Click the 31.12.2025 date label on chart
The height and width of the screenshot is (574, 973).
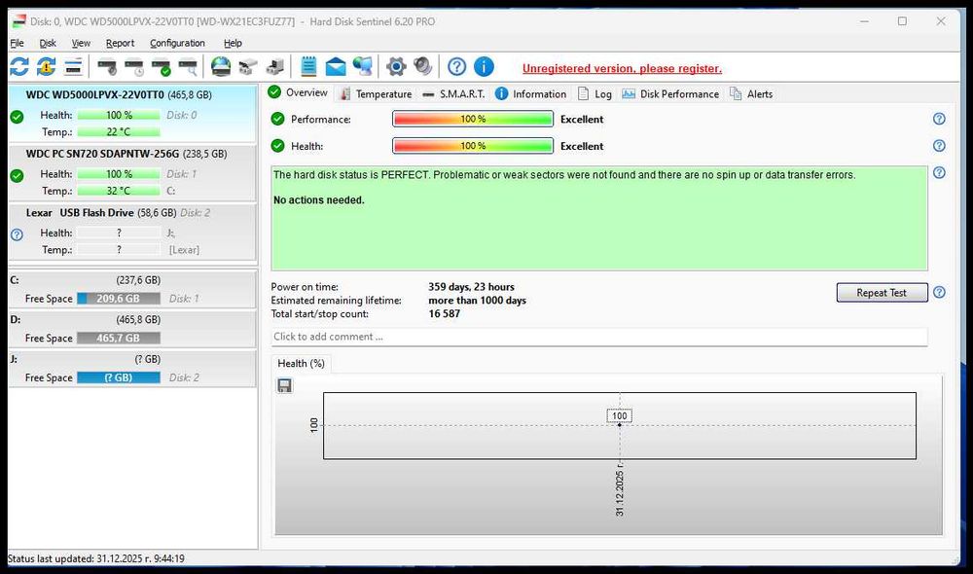(x=619, y=490)
